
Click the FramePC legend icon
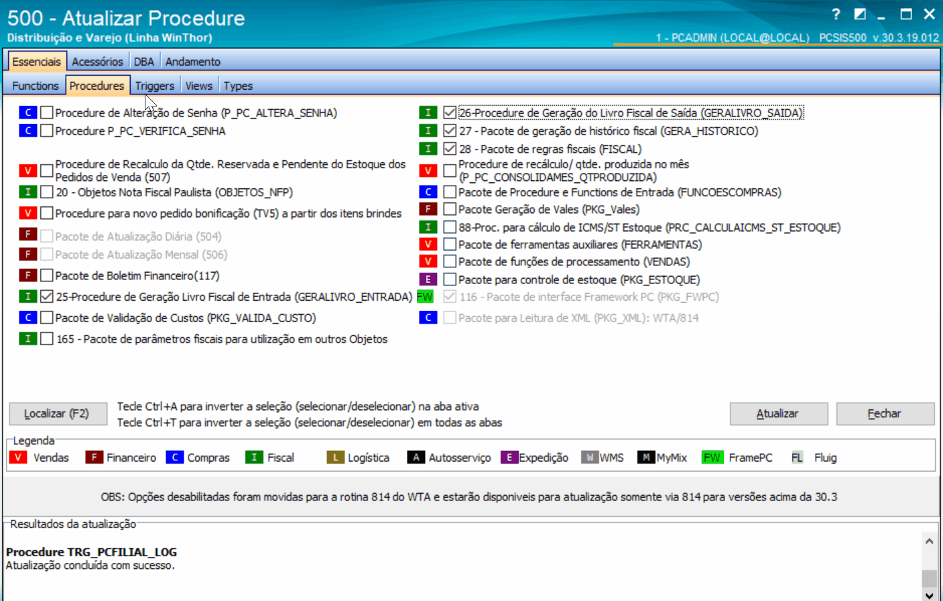pos(712,458)
